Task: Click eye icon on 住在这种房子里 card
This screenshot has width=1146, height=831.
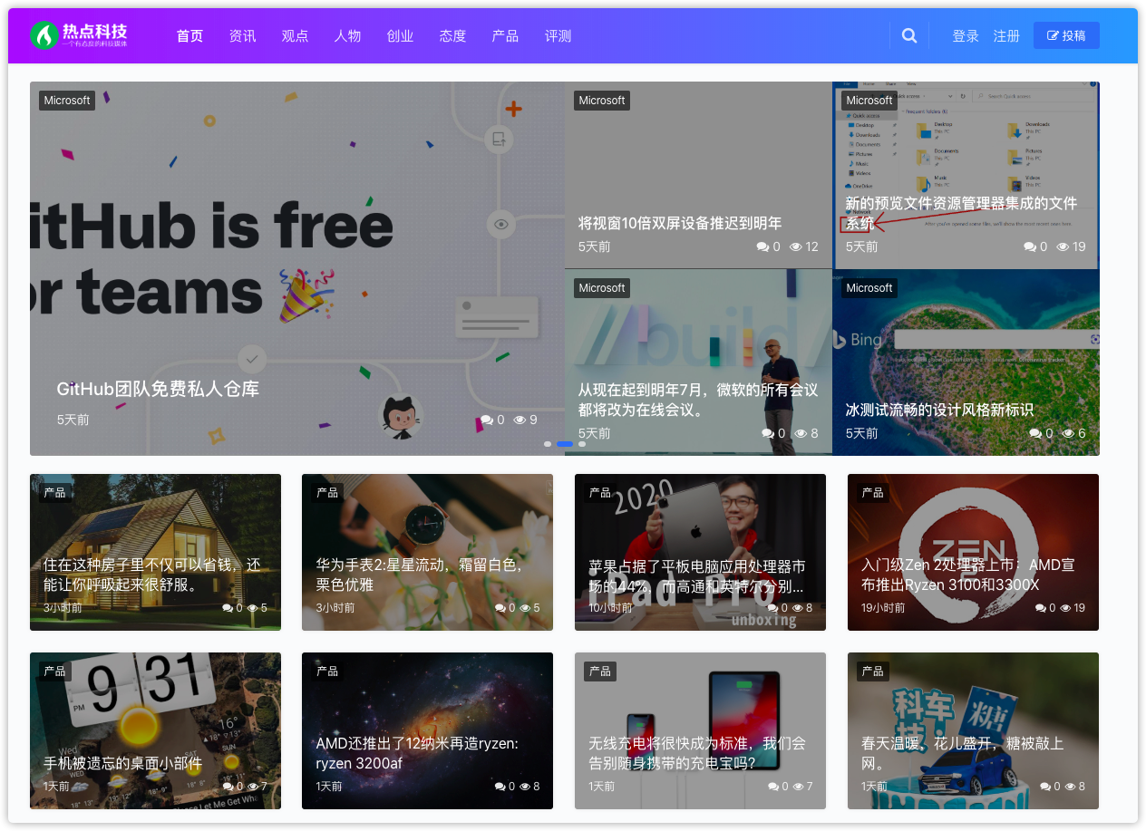Action: [253, 608]
